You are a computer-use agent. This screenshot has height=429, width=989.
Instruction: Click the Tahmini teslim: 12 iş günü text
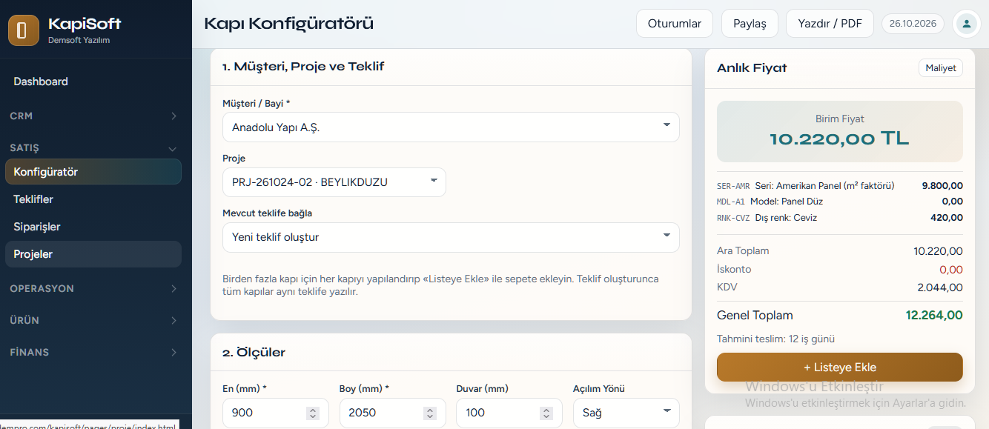coord(775,339)
